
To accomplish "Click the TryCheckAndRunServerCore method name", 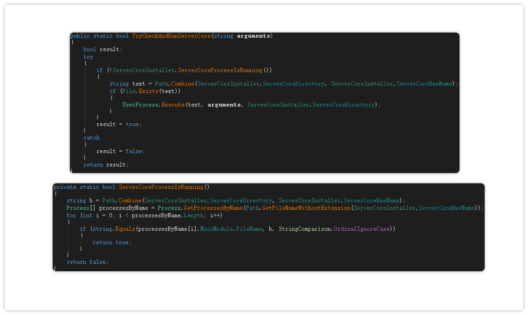I will coord(171,36).
